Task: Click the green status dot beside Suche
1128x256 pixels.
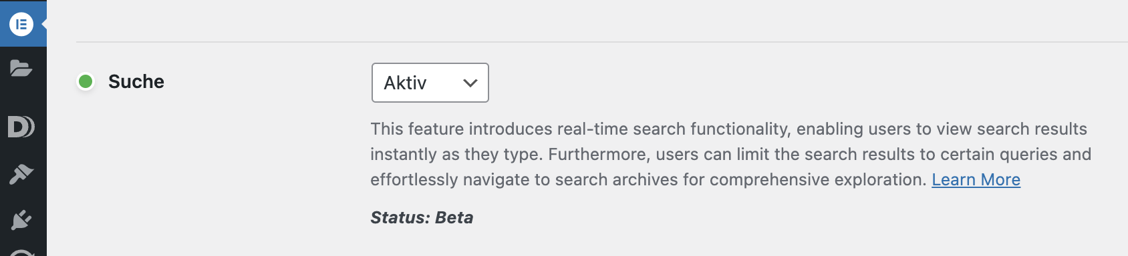Action: tap(86, 81)
